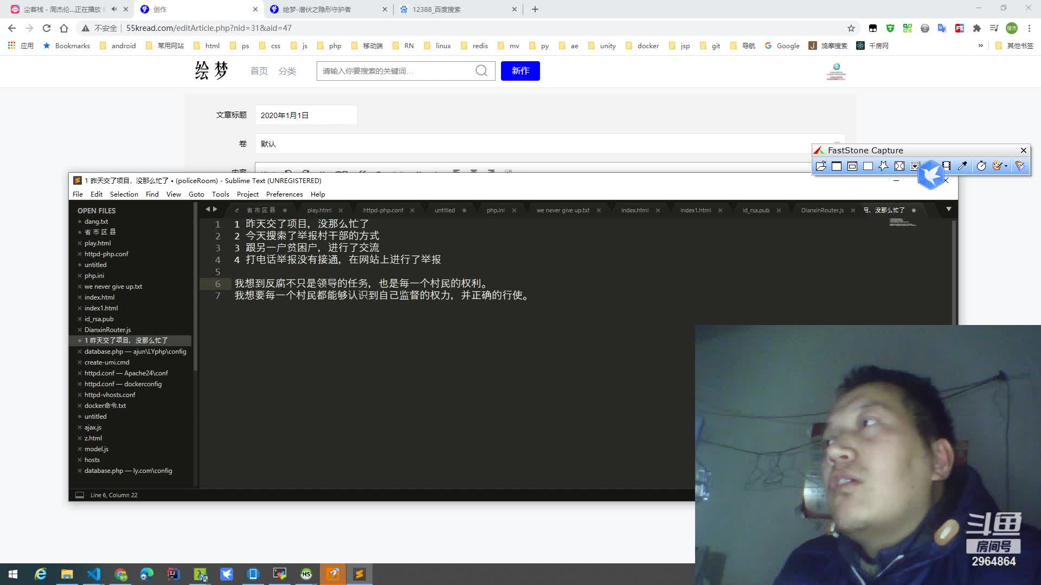Select FastStone Capture Full Screen tool
Screen dimensions: 1041x585
point(899,166)
